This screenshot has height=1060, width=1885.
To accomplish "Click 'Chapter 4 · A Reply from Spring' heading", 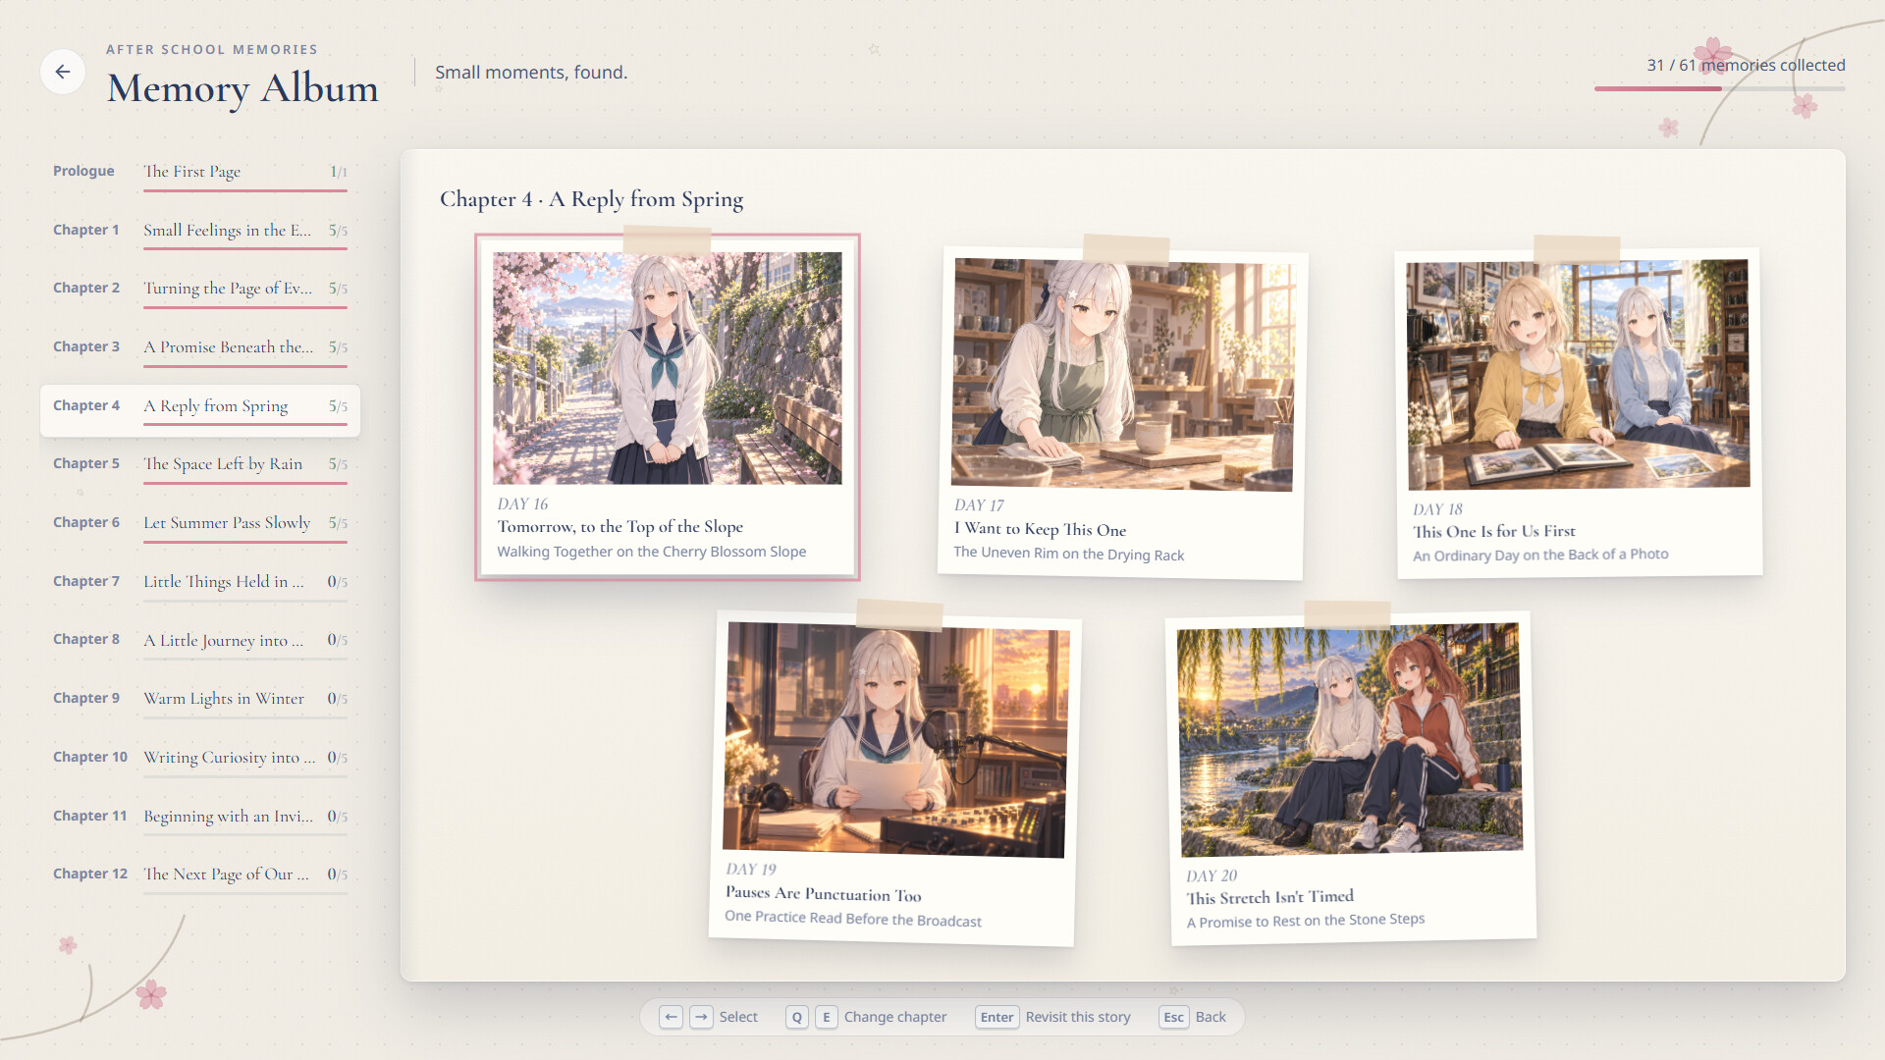I will pyautogui.click(x=592, y=199).
